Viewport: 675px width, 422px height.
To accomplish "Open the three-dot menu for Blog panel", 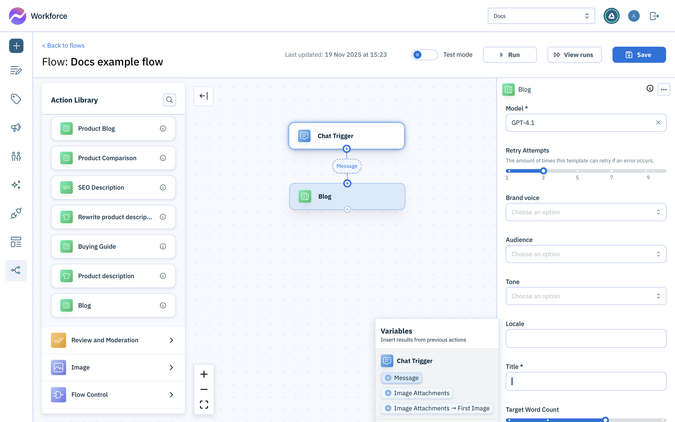I will [x=664, y=89].
